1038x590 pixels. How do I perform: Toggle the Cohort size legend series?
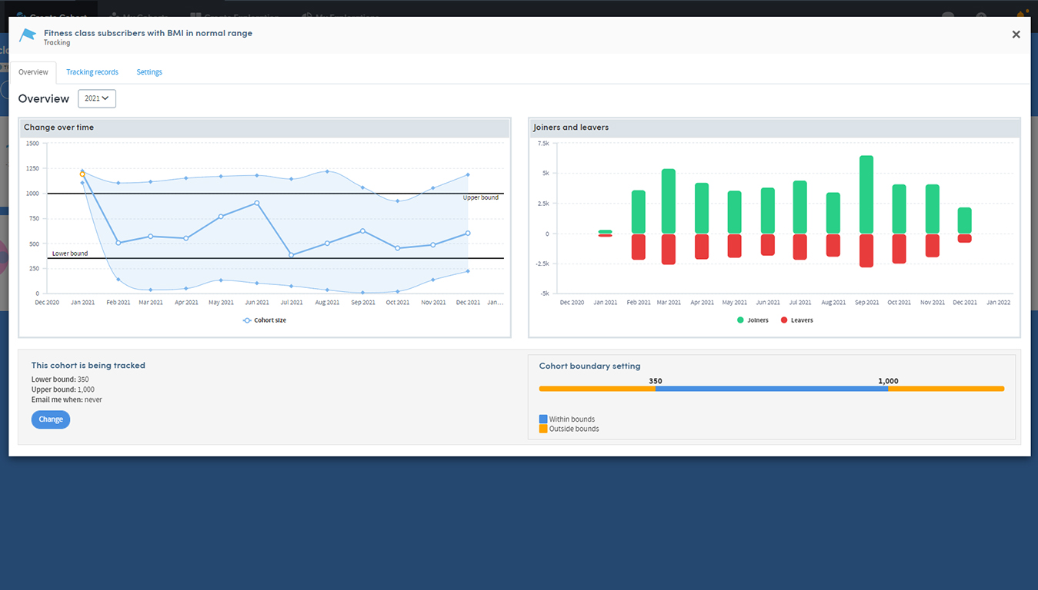(x=265, y=320)
